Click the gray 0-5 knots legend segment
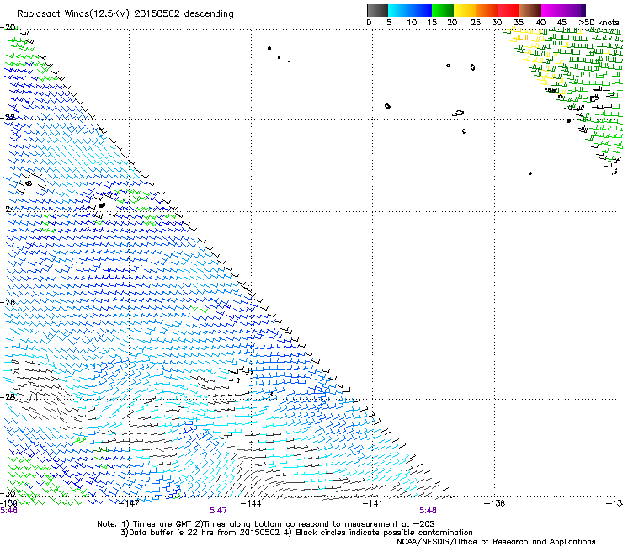The image size is (623, 547). 377,10
